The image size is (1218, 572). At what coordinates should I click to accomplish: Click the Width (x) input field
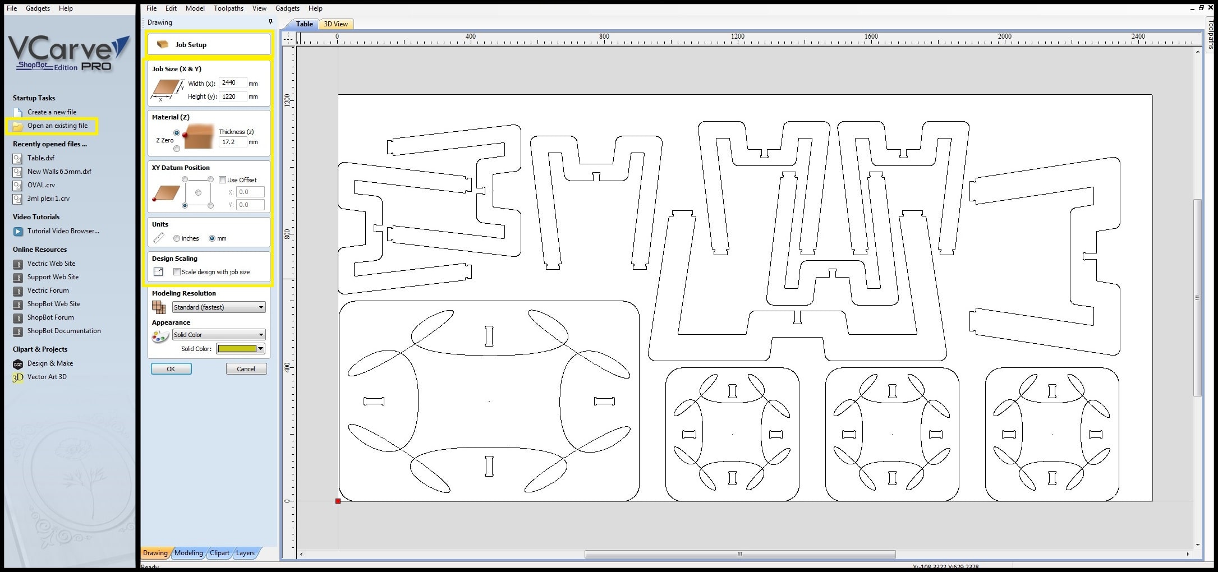233,83
